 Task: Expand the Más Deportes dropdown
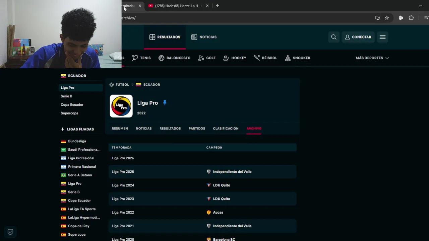coord(372,58)
